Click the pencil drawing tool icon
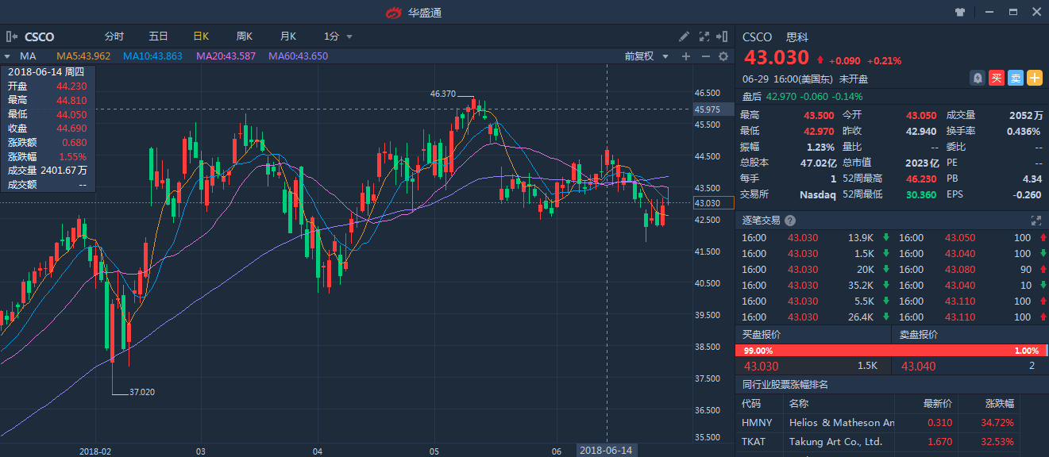The height and width of the screenshot is (457, 1049). 685,36
